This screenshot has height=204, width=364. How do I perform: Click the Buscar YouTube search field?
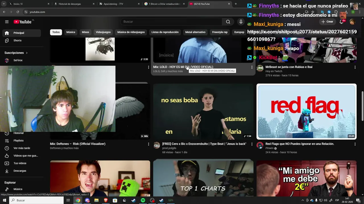pyautogui.click(x=171, y=22)
